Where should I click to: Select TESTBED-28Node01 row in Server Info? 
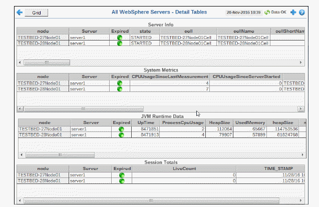(x=161, y=43)
